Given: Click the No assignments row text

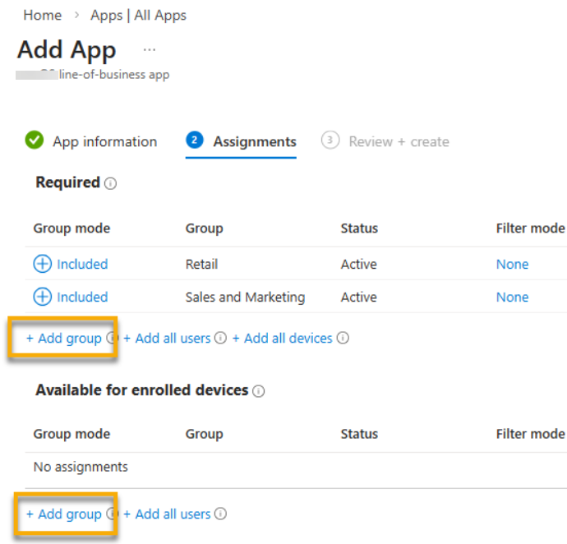Looking at the screenshot, I should click(81, 467).
